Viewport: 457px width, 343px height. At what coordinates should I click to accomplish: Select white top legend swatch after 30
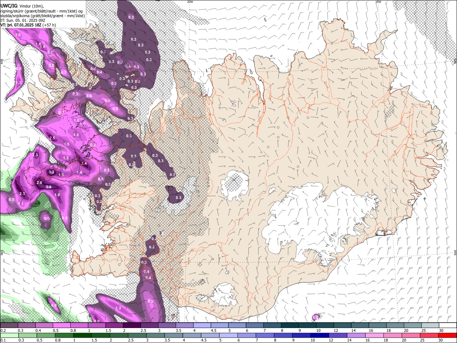point(448,325)
